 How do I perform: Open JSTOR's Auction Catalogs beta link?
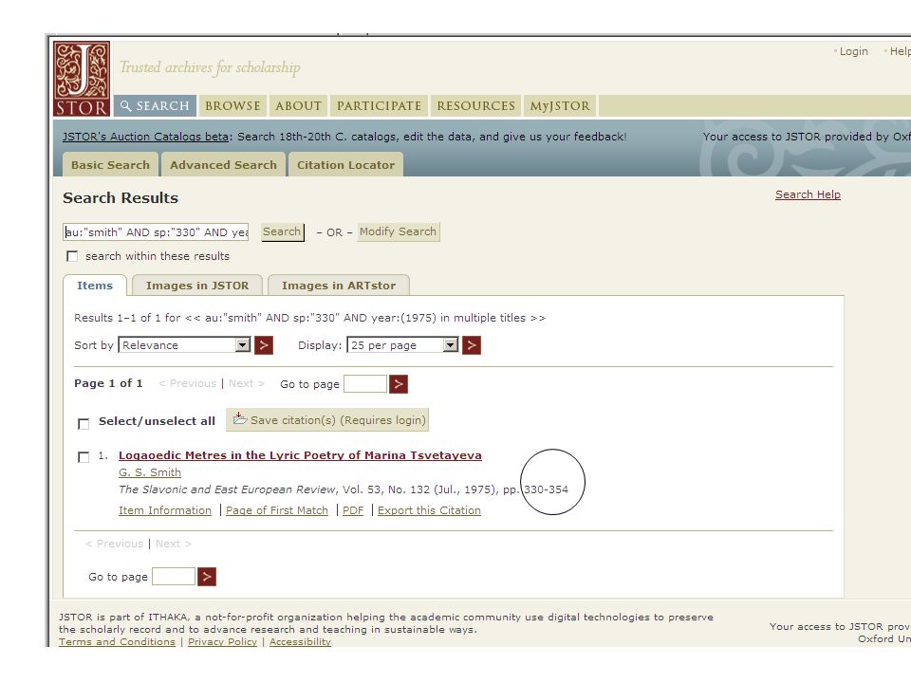[145, 137]
